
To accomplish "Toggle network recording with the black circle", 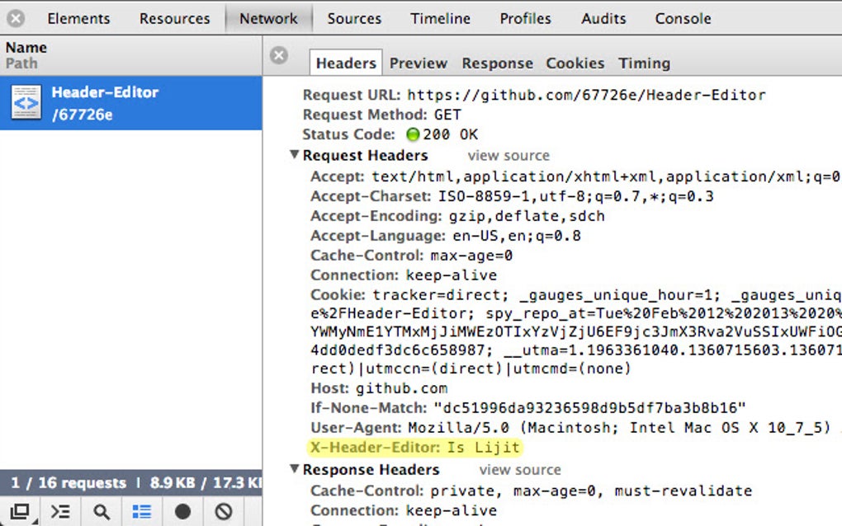I will [x=181, y=511].
